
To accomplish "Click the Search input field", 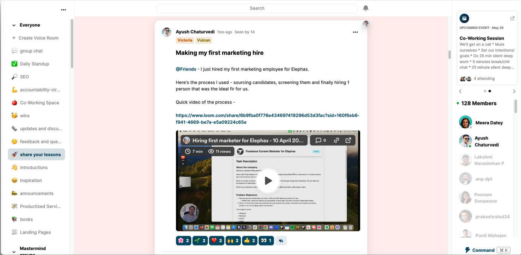I will pyautogui.click(x=257, y=8).
